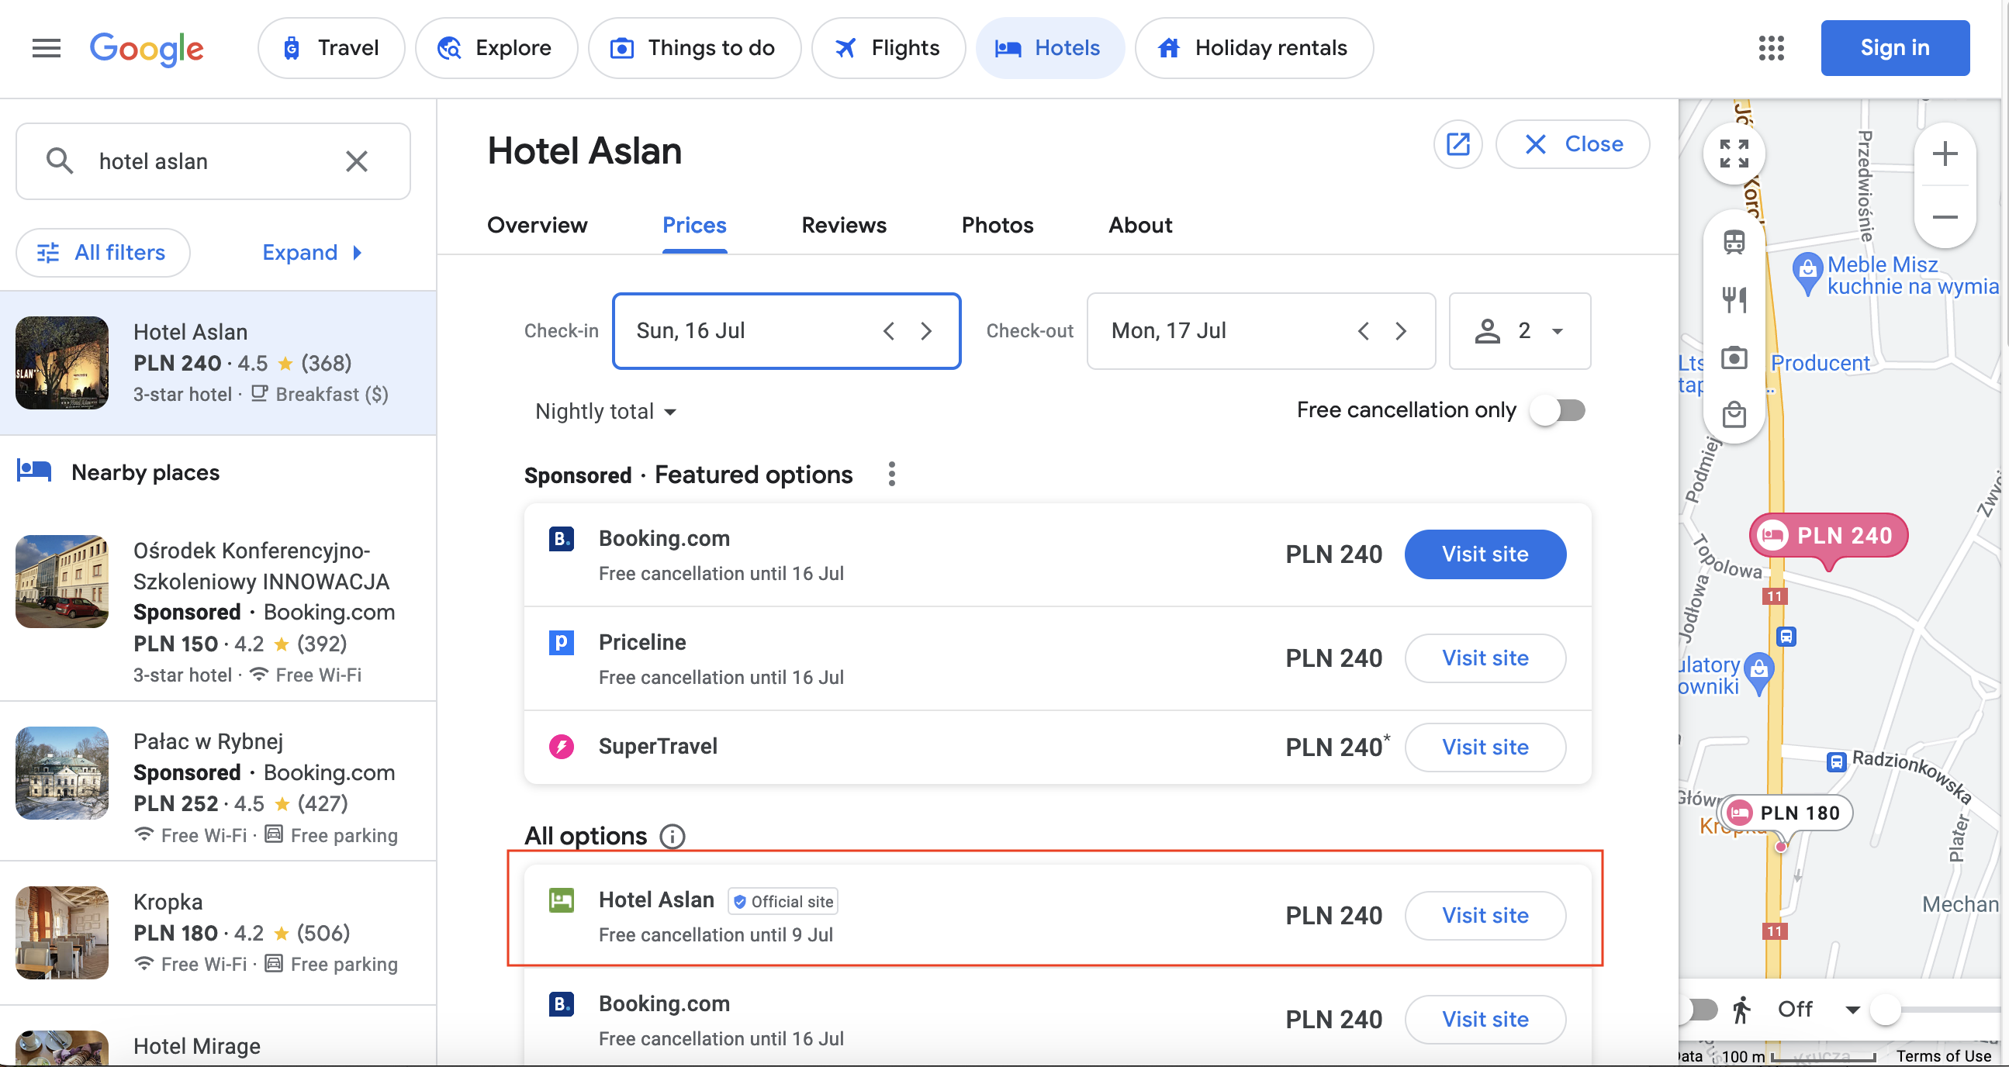The width and height of the screenshot is (2009, 1067).
Task: Toggle the map layer switch near Off
Action: click(1700, 1009)
